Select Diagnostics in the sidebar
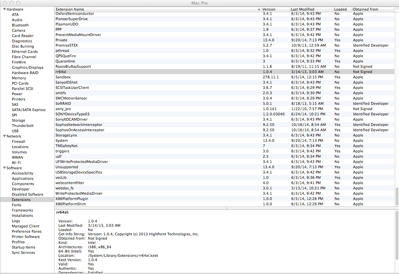The width and height of the screenshot is (399, 274). [x=22, y=41]
